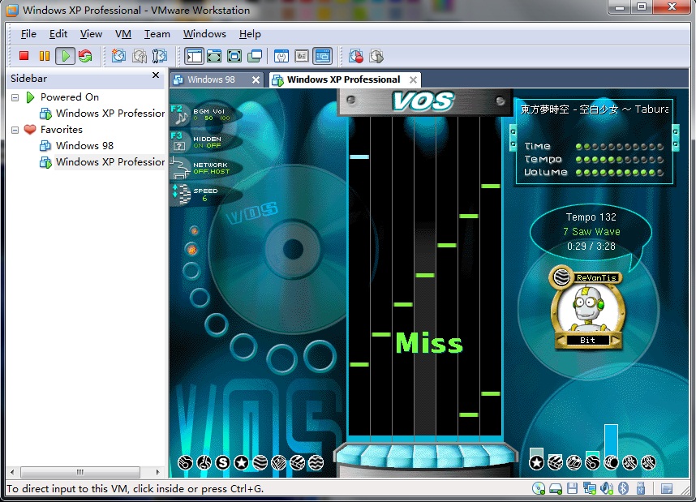Click USB device status bar icon
This screenshot has width=696, height=502.
click(x=641, y=489)
